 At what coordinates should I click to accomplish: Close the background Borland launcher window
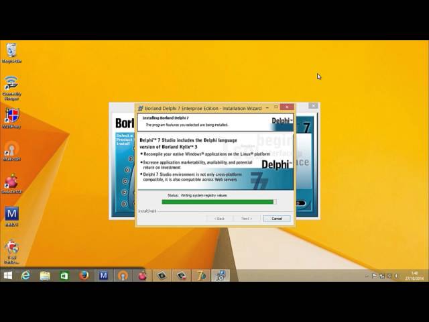pyautogui.click(x=313, y=105)
